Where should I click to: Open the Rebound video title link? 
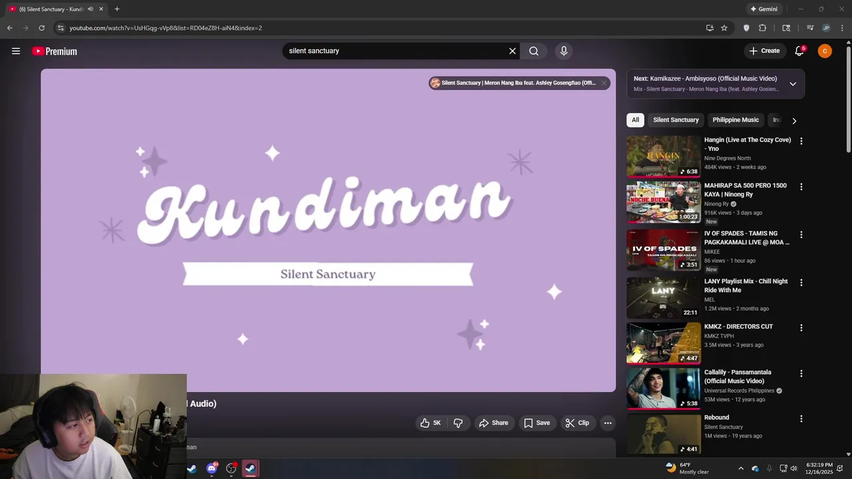[x=717, y=418]
